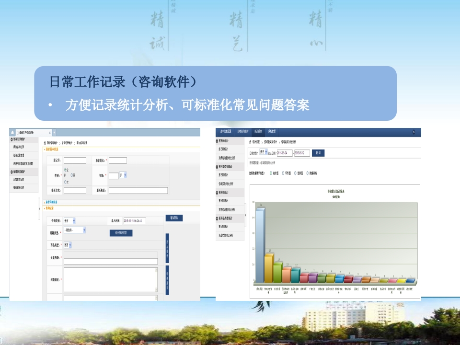Close the browser tab with the X

50,132
